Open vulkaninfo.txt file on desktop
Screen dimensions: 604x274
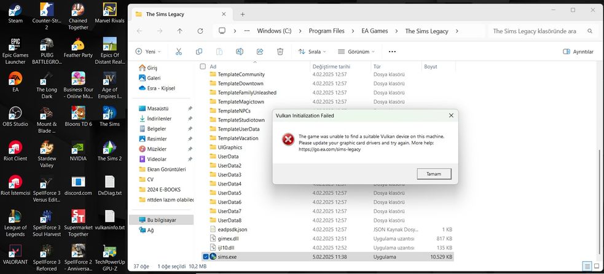click(110, 220)
